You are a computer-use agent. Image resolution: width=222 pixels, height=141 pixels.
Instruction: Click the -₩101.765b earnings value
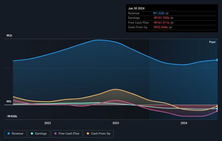coord(161,18)
